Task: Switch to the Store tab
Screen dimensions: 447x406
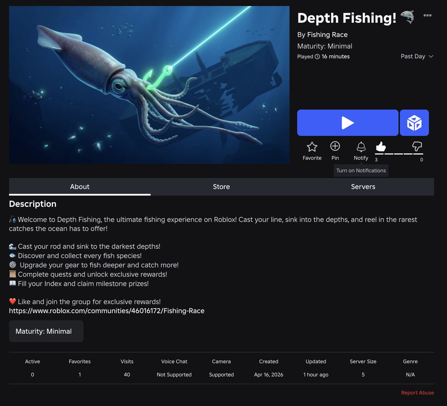Action: (221, 187)
